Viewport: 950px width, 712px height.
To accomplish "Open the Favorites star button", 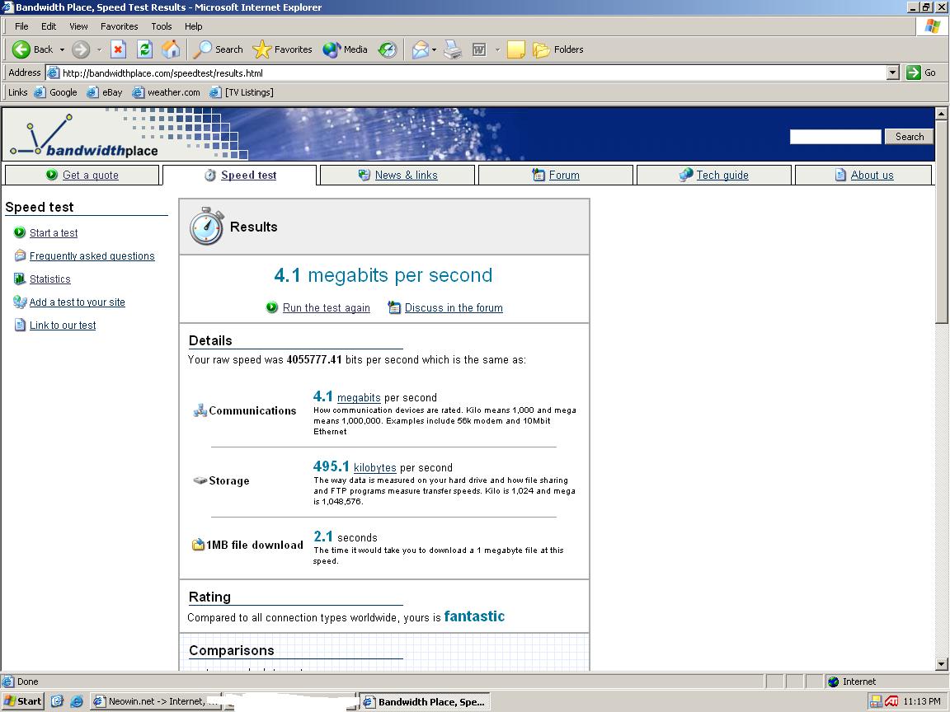I will pos(282,49).
